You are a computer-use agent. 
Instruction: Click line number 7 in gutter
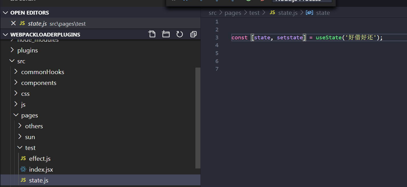click(217, 69)
